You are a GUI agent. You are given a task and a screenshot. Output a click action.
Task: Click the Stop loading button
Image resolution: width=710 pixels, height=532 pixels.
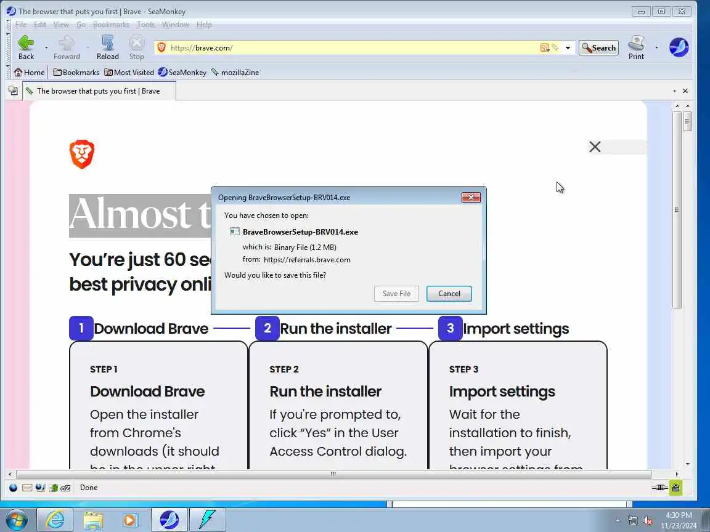click(x=136, y=47)
